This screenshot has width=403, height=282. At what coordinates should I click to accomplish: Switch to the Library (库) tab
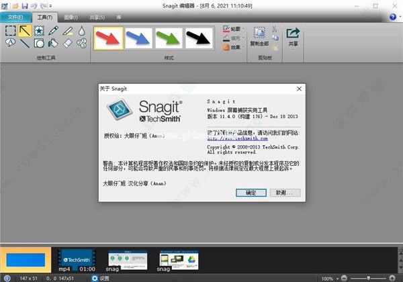(118, 17)
